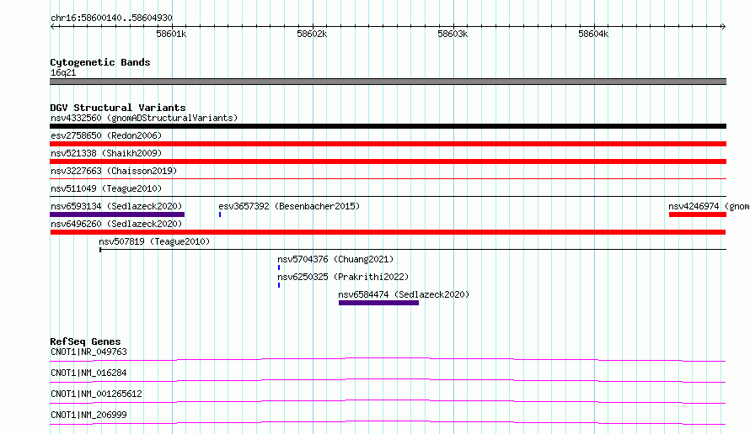Open variant nsv5704376 (Chuang2021) label
The image size is (750, 434).
click(x=335, y=259)
